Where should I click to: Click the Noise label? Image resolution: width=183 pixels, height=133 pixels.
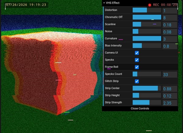109,31
